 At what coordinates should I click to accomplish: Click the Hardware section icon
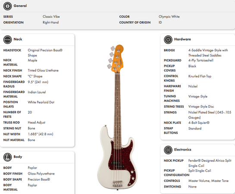168,40
